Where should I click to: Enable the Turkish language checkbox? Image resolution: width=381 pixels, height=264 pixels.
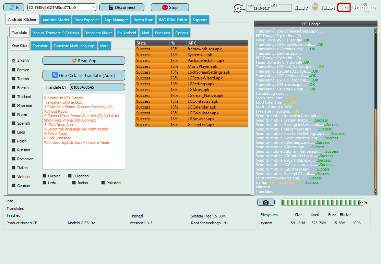[x=14, y=79]
